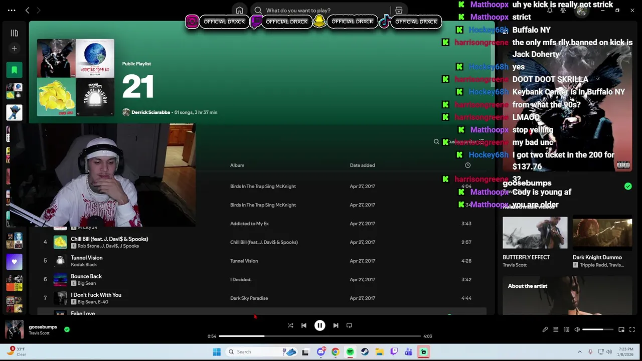This screenshot has width=642, height=361.
Task: Open artist Rob $tone link
Action: pos(89,246)
